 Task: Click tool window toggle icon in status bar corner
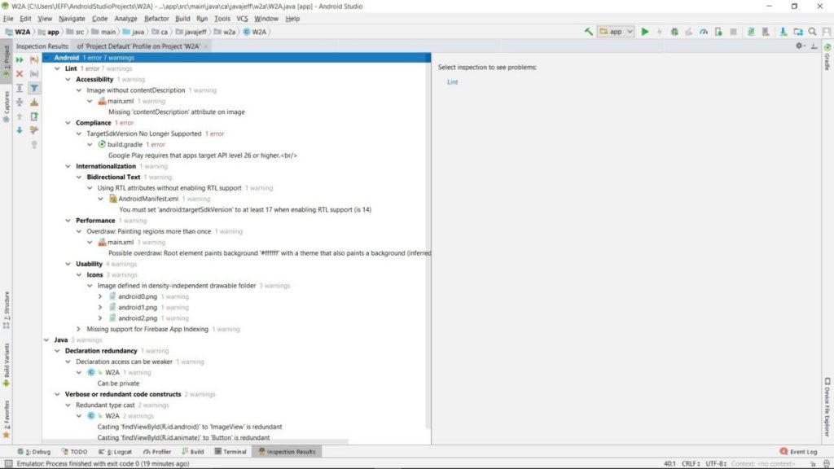8,463
